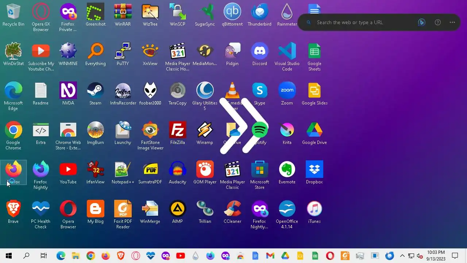Select the MediaMonkey desktop shortcut
Viewport: 467px width, 263px height.
point(205,55)
